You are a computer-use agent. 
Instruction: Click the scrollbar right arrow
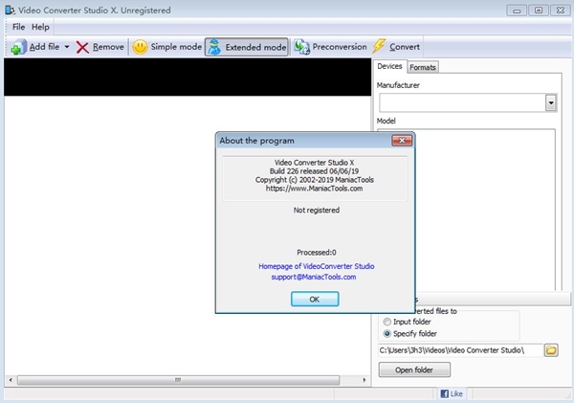pos(364,380)
